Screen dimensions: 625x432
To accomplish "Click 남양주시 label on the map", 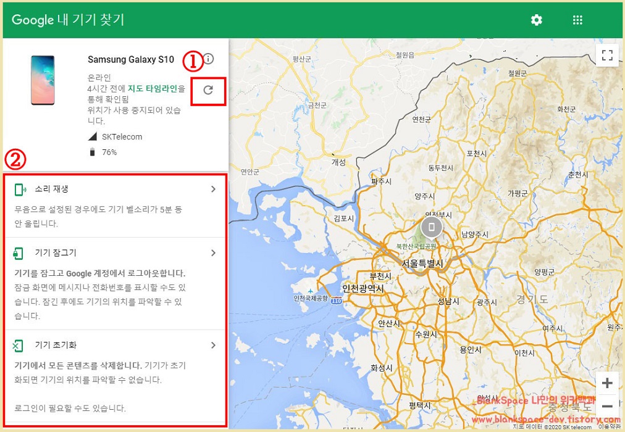I will tap(475, 234).
